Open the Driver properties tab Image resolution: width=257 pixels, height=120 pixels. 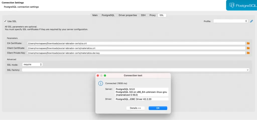coord(128,15)
